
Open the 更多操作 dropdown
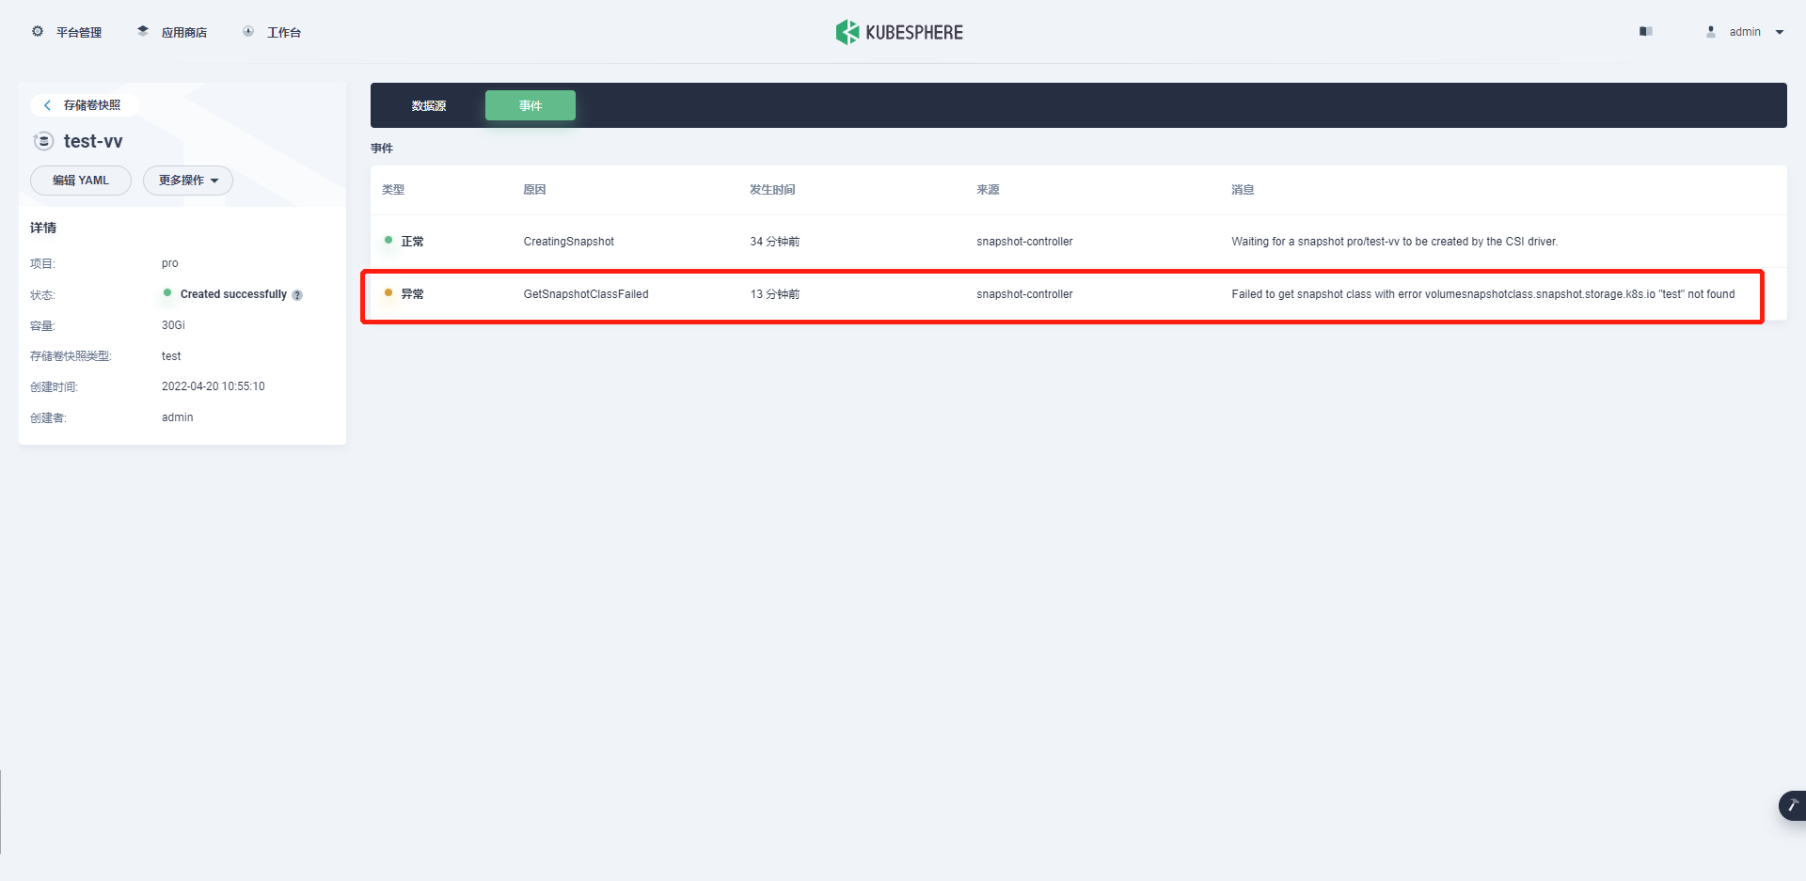point(187,180)
